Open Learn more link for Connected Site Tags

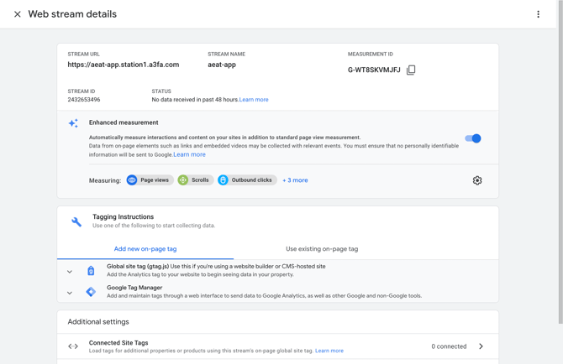pos(329,351)
